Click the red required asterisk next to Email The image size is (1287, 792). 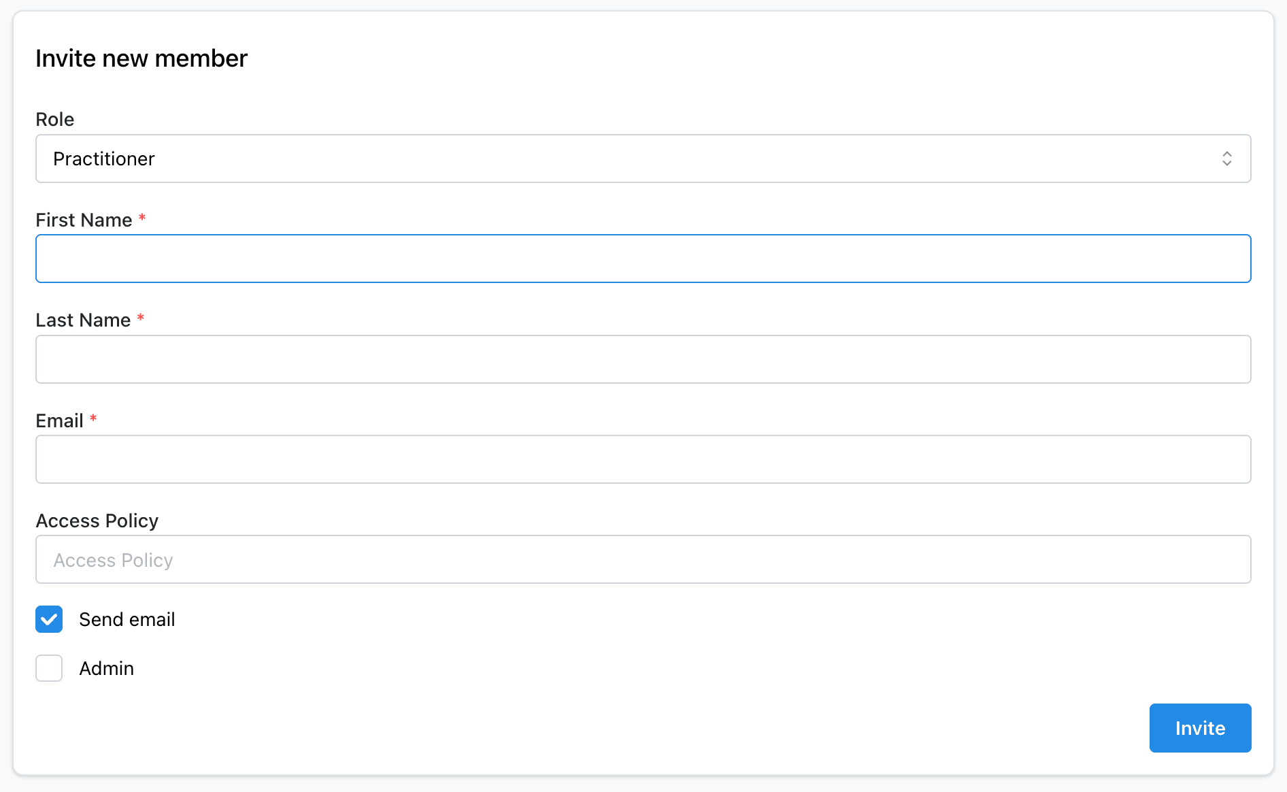pyautogui.click(x=93, y=418)
